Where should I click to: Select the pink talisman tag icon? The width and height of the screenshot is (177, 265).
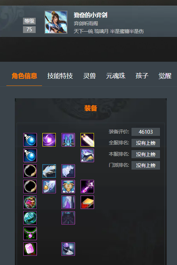30,249
